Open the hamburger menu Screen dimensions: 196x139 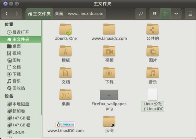pyautogui.click(x=190, y=14)
